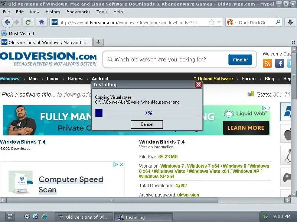Viewport: 297px width, 222px height.
Task: Click the Linux penguin icon in the right sidebar
Action: click(x=285, y=155)
